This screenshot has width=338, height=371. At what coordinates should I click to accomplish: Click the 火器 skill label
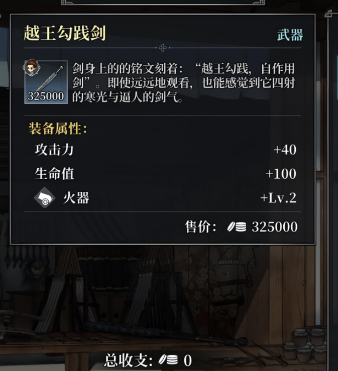coord(76,198)
